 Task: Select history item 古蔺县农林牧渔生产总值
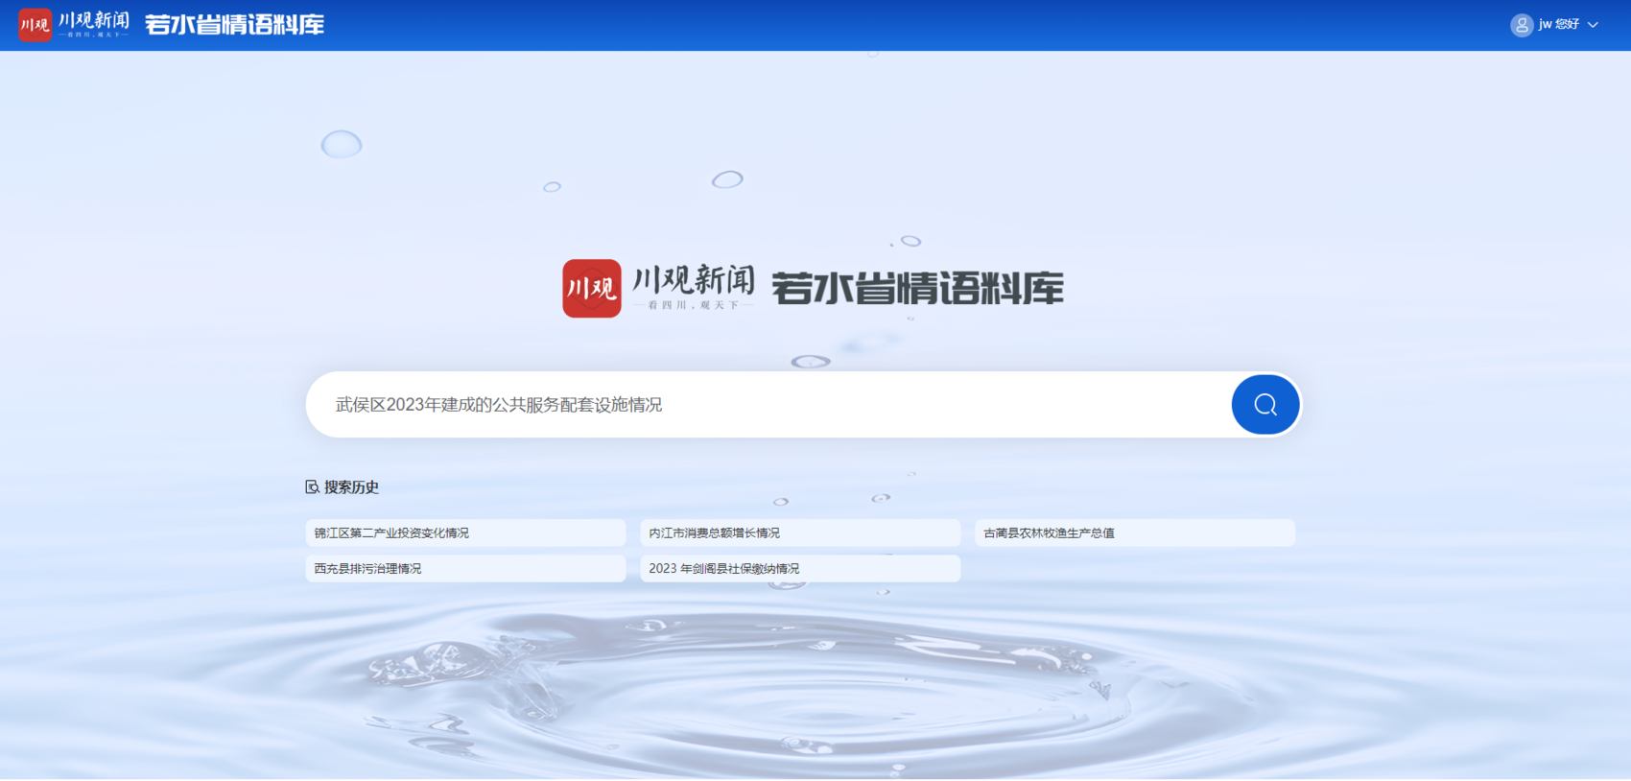pos(1049,532)
